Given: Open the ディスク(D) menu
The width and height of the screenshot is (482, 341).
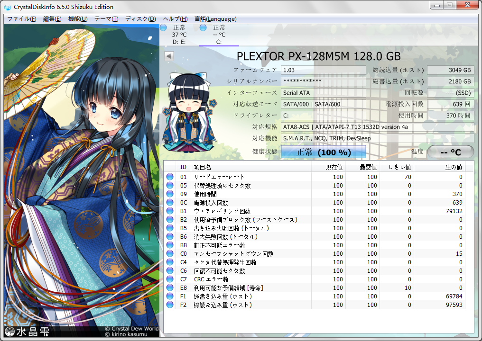Looking at the screenshot, I should pyautogui.click(x=140, y=19).
